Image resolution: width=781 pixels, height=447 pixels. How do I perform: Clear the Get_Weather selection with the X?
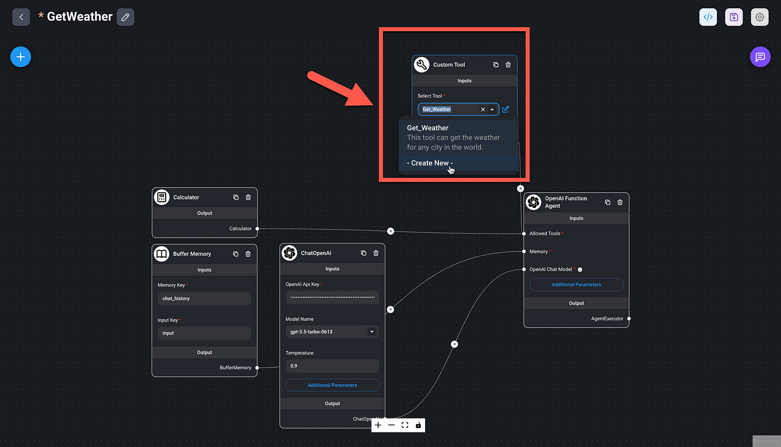tap(483, 110)
